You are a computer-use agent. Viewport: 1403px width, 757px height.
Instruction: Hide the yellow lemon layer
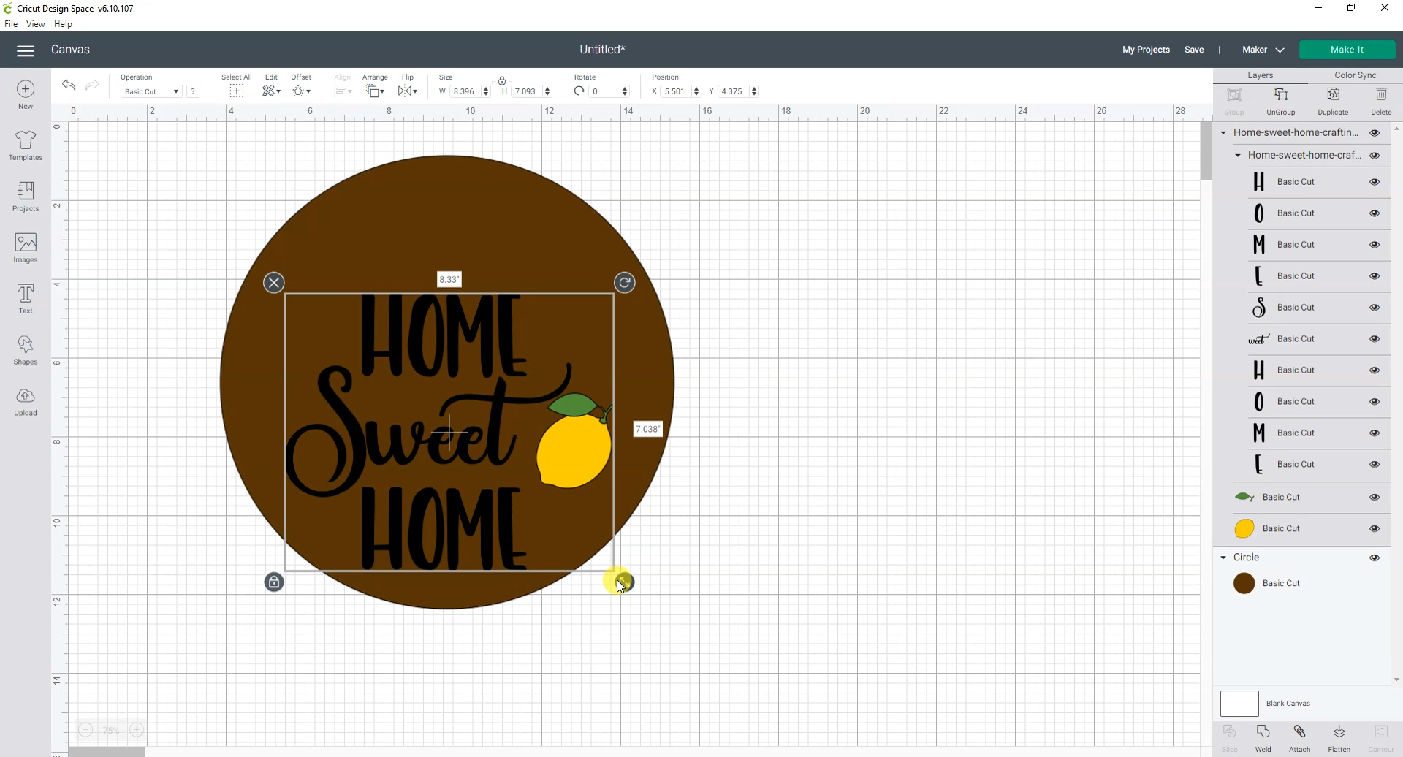(1375, 528)
